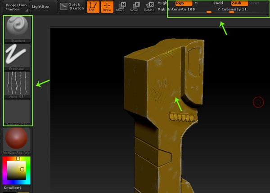The height and width of the screenshot is (193, 270).
Task: Open the LightBox browser
Action: tap(44, 7)
